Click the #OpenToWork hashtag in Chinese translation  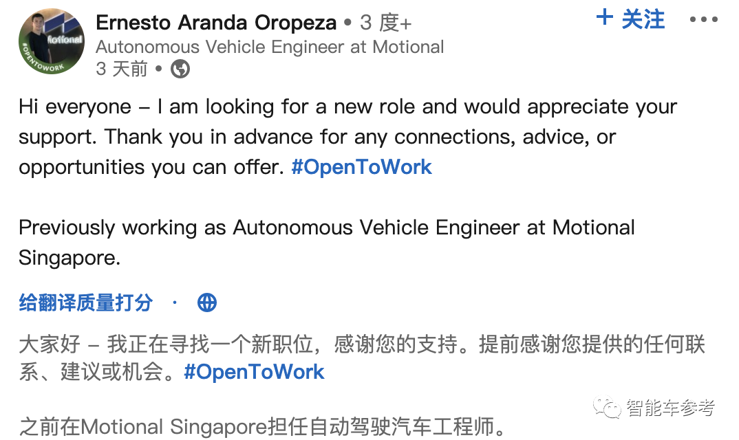click(254, 372)
